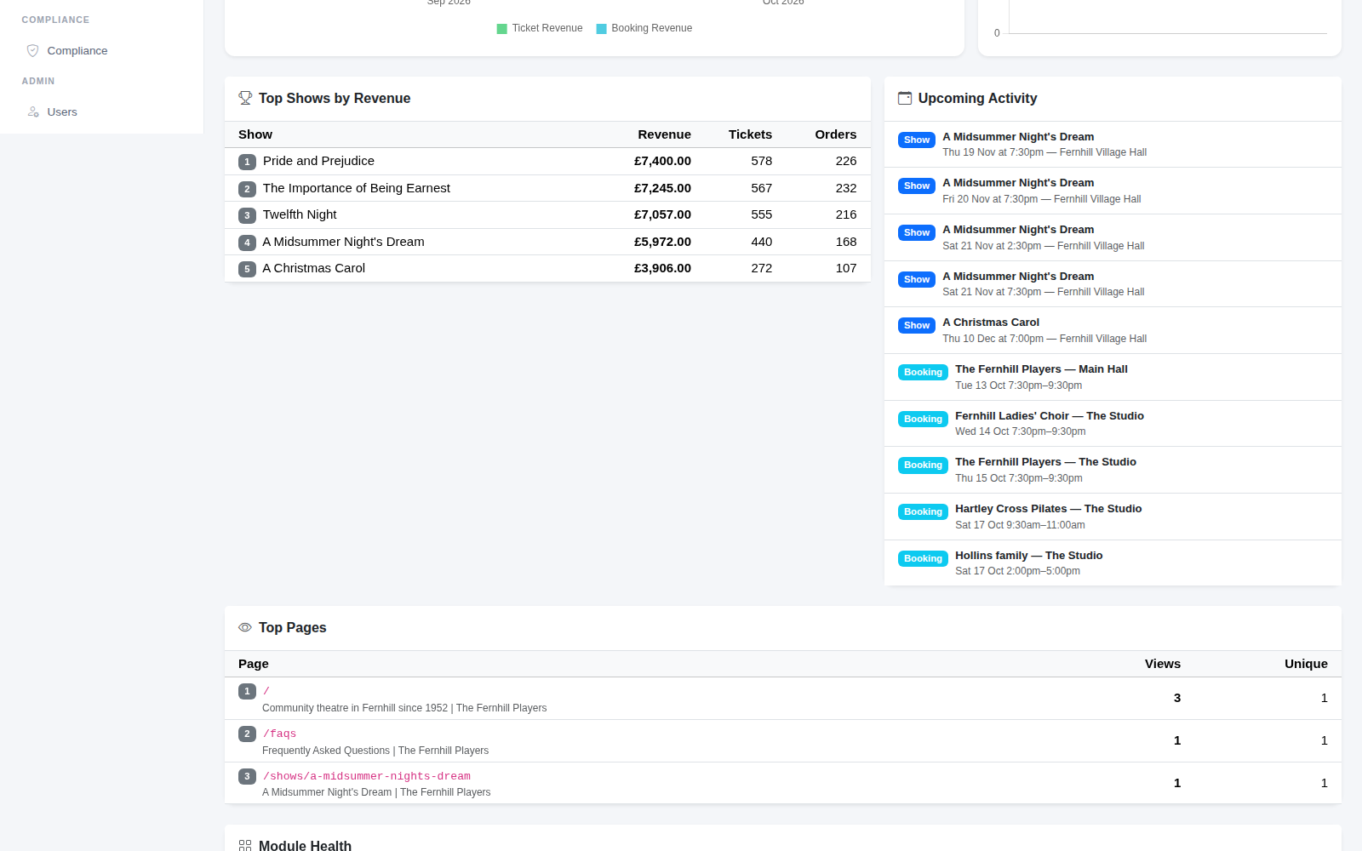Select The Importance of Being Earnest row
Screen dimensions: 1362x851
pyautogui.click(x=547, y=188)
